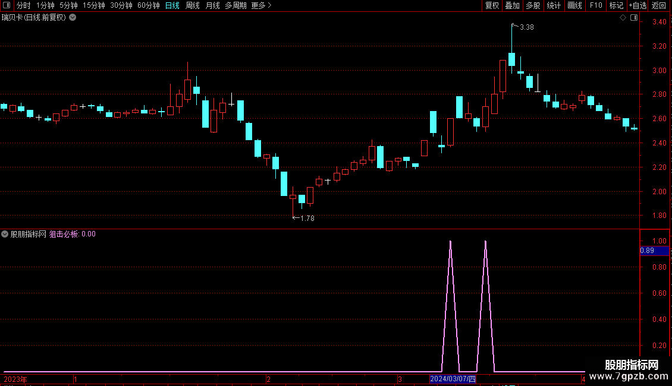This screenshot has width=672, height=386.
Task: Toggle the right side panel icon
Action: (634, 18)
